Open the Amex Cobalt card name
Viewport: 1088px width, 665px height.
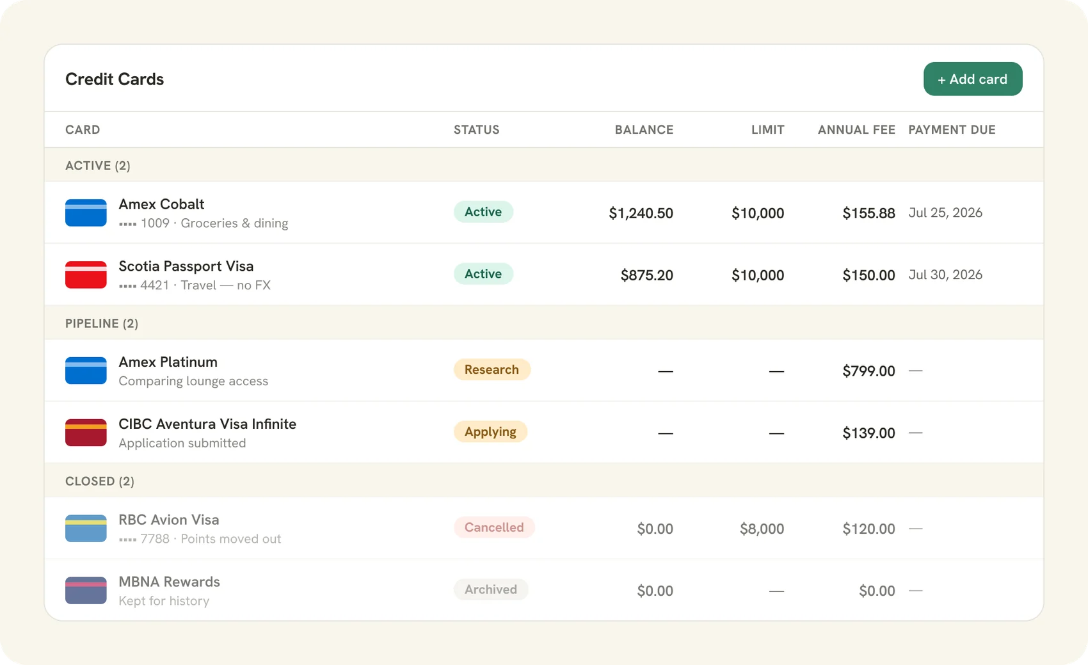pyautogui.click(x=161, y=204)
